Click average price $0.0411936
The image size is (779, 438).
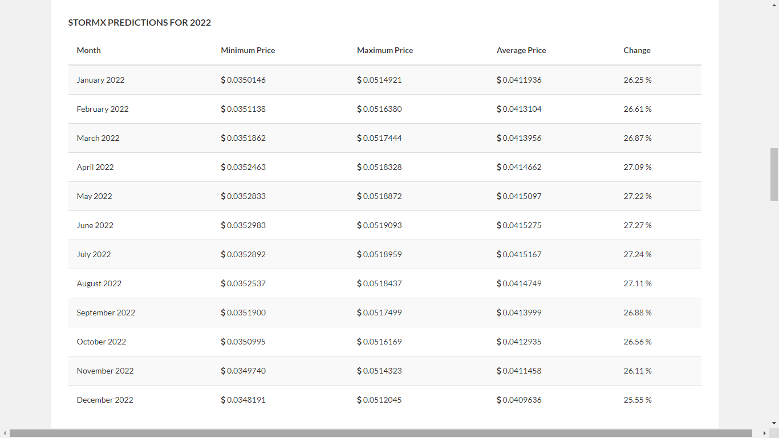point(519,80)
